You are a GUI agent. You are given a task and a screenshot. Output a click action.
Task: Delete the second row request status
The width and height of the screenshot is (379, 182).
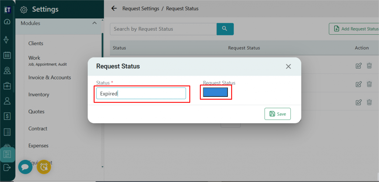coord(369,84)
